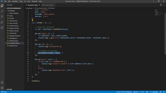
Task: Open the Explorer view in activity bar
Action: point(2,6)
